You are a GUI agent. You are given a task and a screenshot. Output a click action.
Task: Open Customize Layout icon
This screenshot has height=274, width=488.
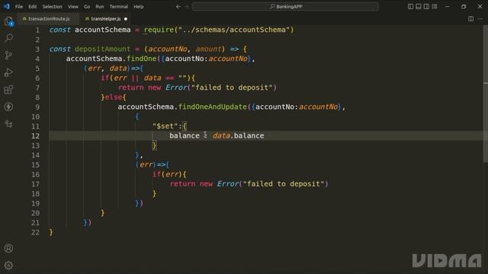coord(435,7)
